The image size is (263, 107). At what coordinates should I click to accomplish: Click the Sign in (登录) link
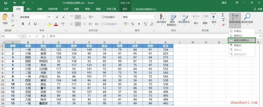tap(224, 3)
